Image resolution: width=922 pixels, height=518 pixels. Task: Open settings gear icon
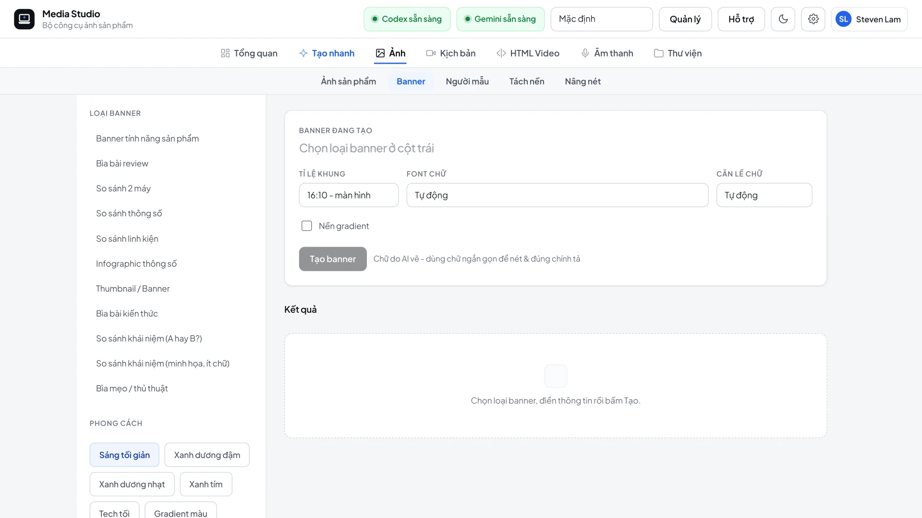pyautogui.click(x=813, y=19)
